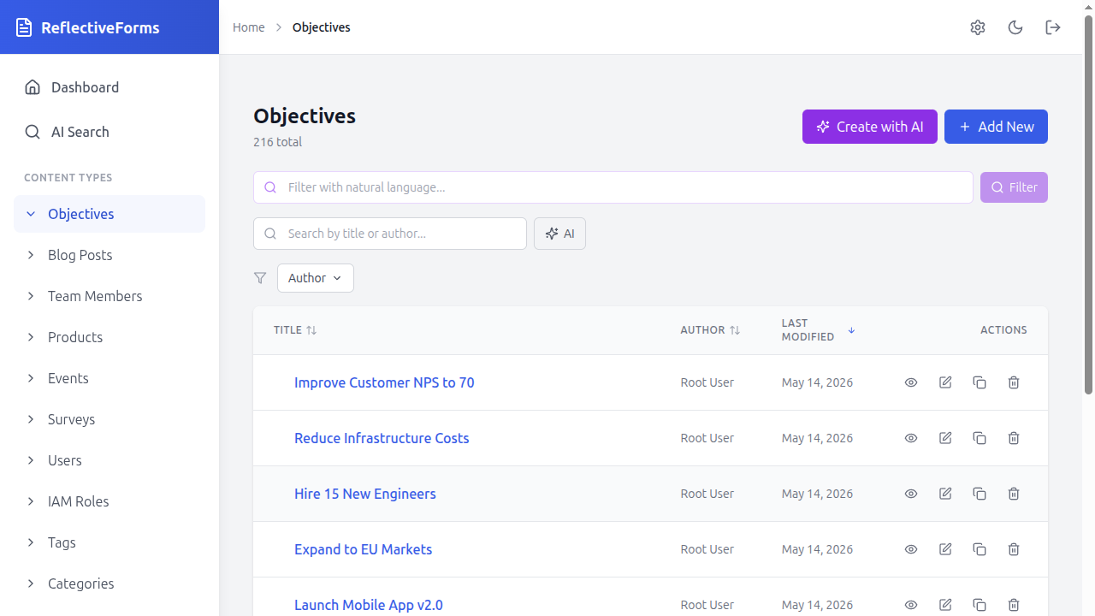Delete Reduce Infrastructure Costs

tap(1014, 438)
